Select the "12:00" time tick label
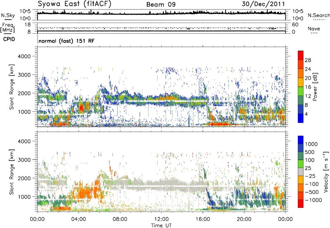The image size is (330, 228). pyautogui.click(x=161, y=219)
